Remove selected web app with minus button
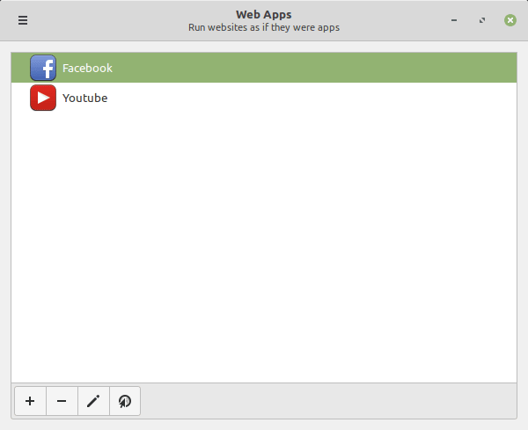The width and height of the screenshot is (528, 430). point(62,401)
